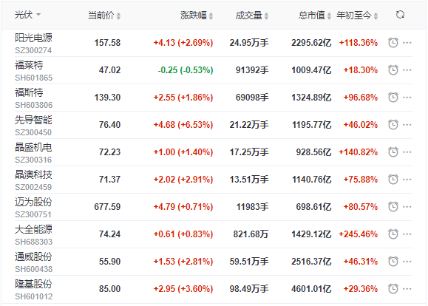The height and width of the screenshot is (306, 428).
Task: Open more options for 通威股份 row
Action: click(x=407, y=262)
